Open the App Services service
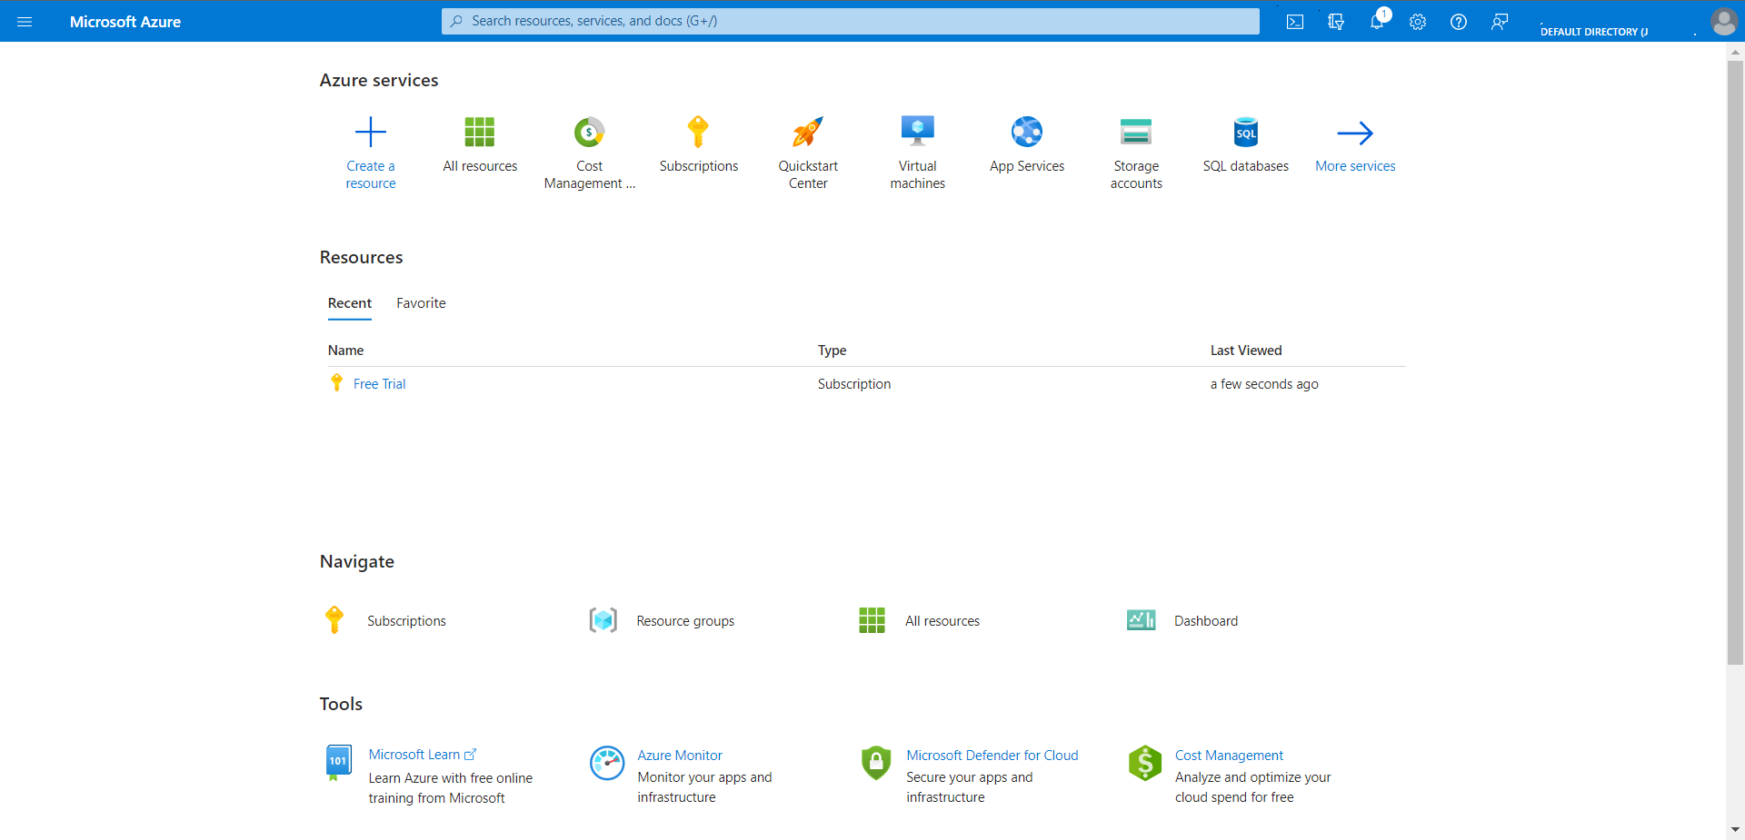The width and height of the screenshot is (1745, 840). (1027, 145)
